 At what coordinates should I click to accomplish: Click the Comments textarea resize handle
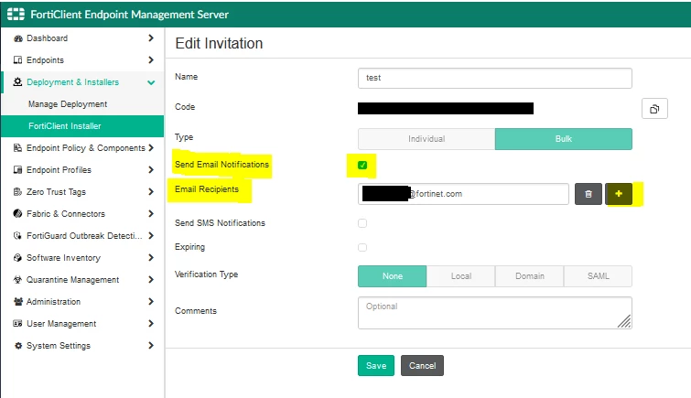coord(624,321)
